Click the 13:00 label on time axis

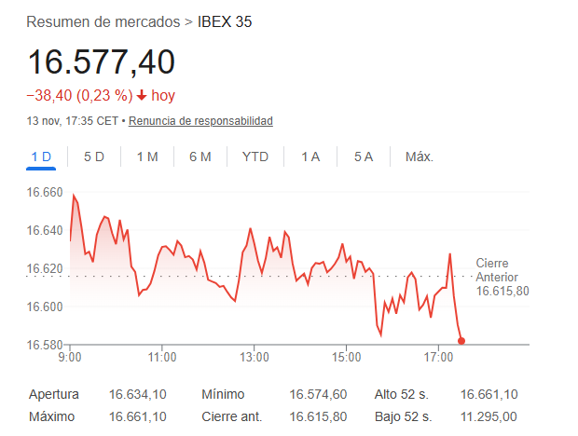pyautogui.click(x=254, y=357)
